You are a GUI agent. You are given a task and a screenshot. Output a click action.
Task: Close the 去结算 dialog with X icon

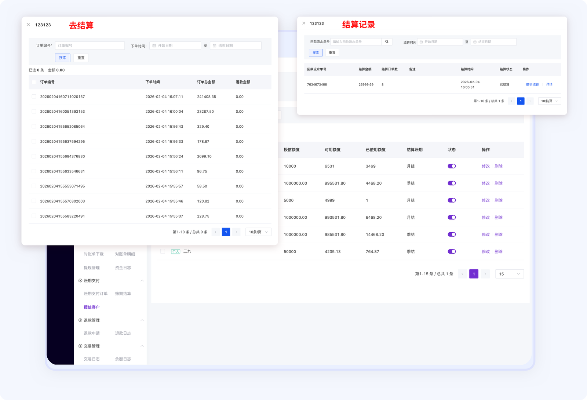(x=28, y=25)
